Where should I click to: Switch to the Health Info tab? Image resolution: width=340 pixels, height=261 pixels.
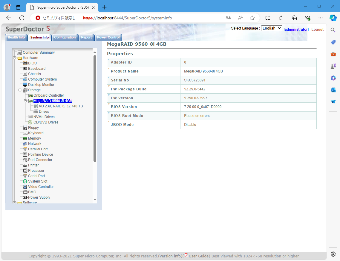click(x=16, y=38)
